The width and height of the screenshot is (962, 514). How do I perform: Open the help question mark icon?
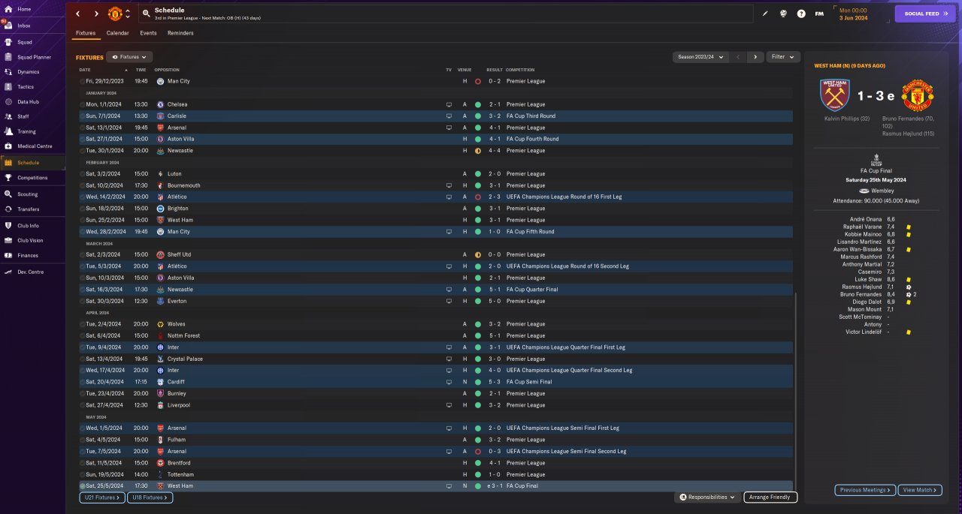tap(801, 14)
